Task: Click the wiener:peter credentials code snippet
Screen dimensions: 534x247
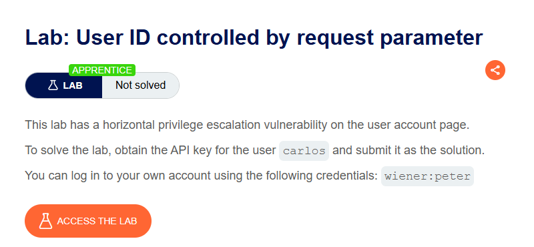Action: point(427,176)
